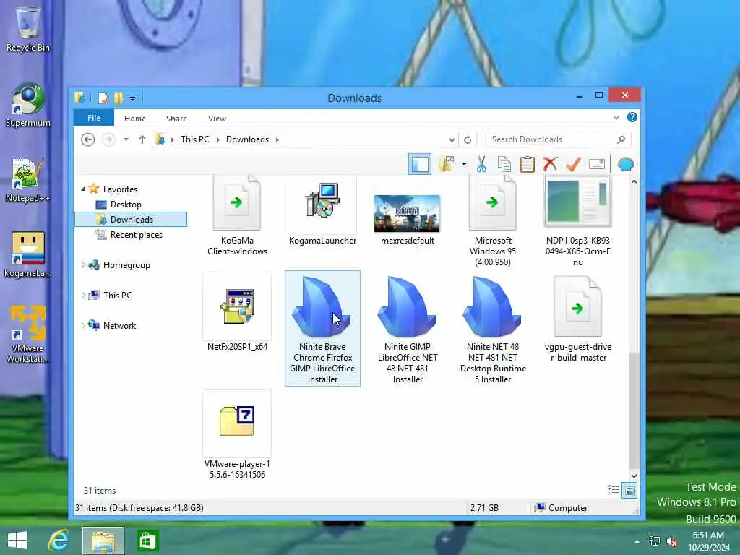The width and height of the screenshot is (740, 555).
Task: Open the Windows Store taskbar icon
Action: [147, 541]
